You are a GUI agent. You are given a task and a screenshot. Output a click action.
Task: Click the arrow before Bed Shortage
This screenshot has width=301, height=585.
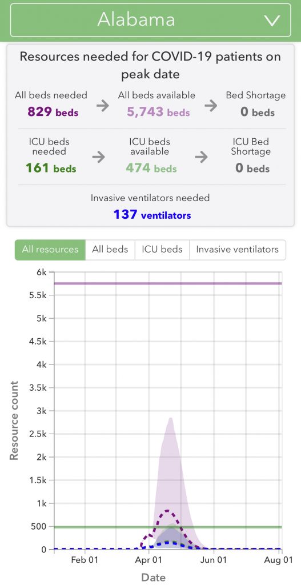click(x=211, y=106)
